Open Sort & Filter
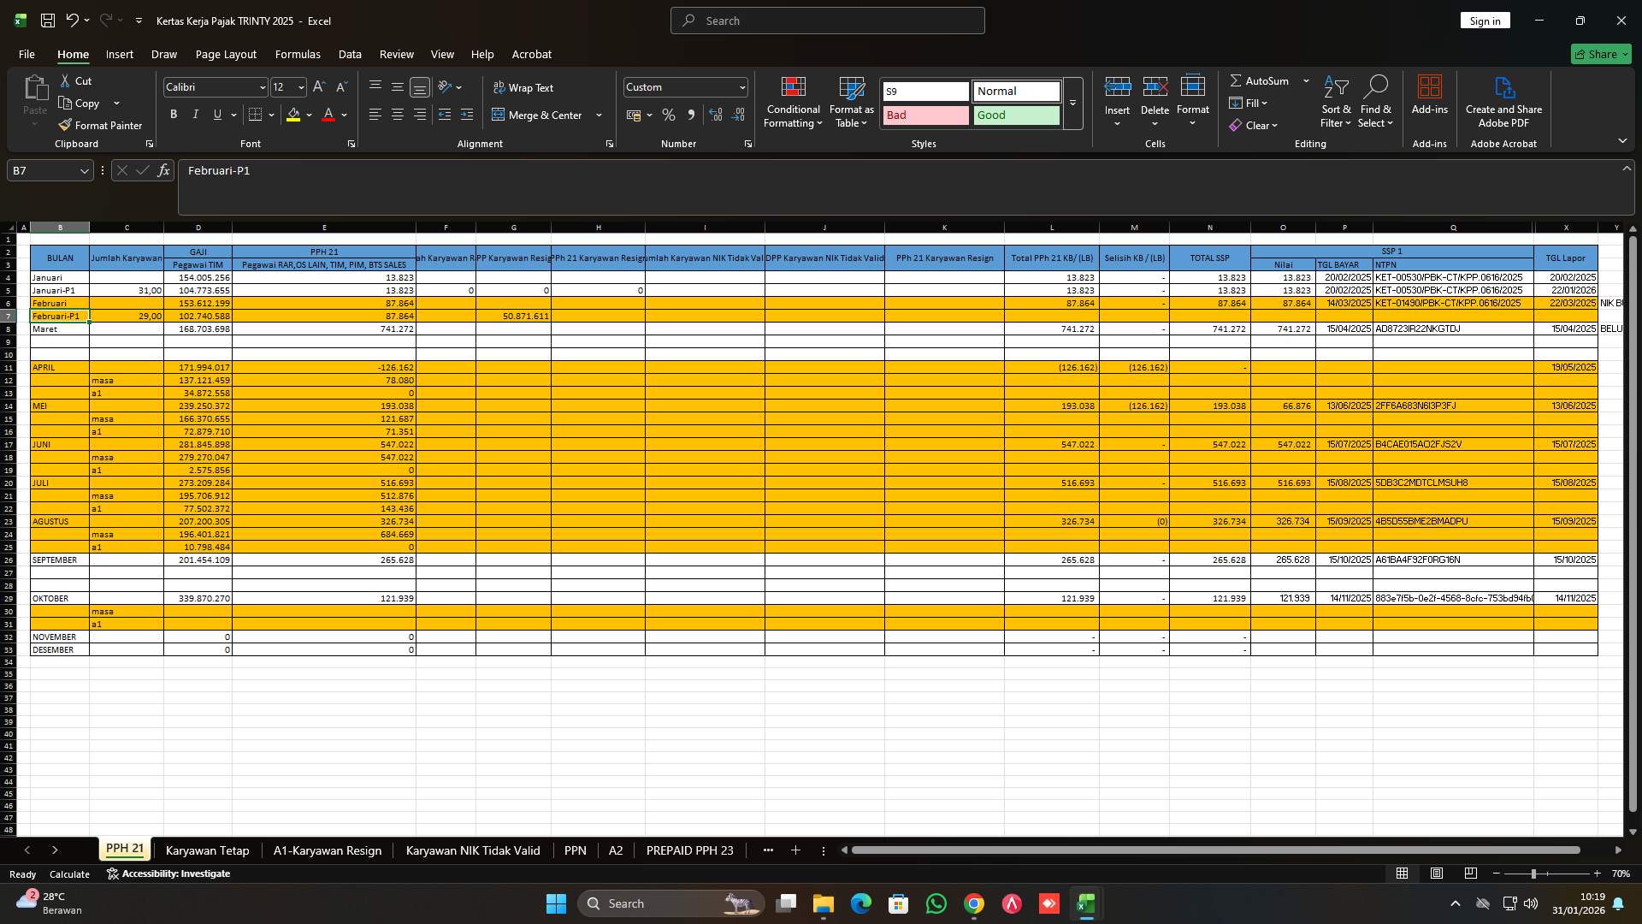This screenshot has width=1642, height=924. [1335, 101]
